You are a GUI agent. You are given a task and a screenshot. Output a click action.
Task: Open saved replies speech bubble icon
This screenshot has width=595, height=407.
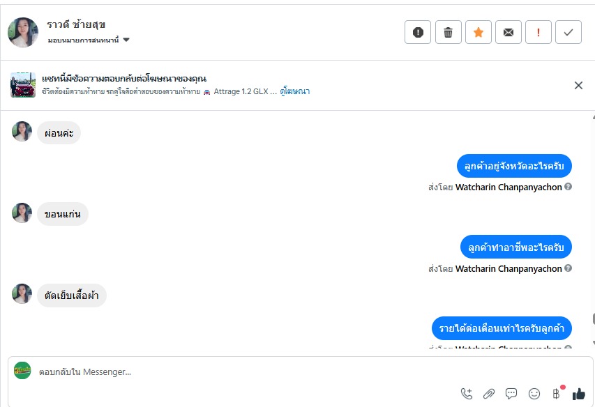click(x=511, y=394)
